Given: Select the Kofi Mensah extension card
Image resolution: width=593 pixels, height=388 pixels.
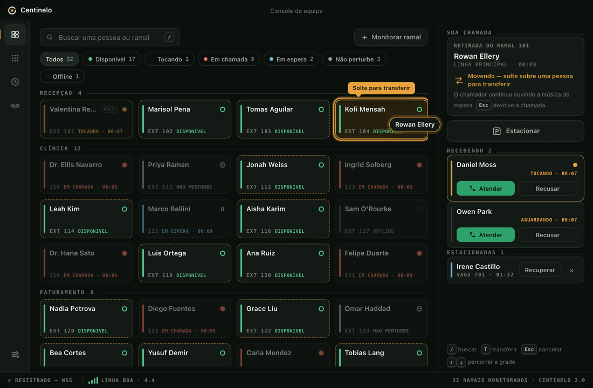Looking at the screenshot, I should tap(381, 119).
